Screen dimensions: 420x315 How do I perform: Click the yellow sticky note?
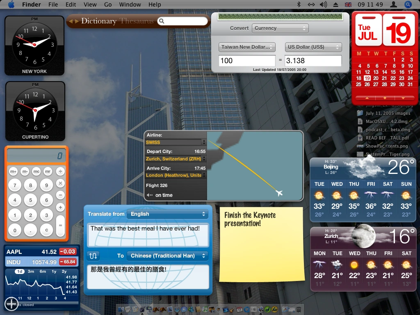pyautogui.click(x=262, y=244)
